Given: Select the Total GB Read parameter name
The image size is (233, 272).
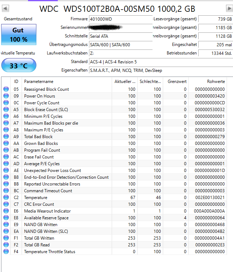Looking at the screenshot, I should (x=37, y=245).
